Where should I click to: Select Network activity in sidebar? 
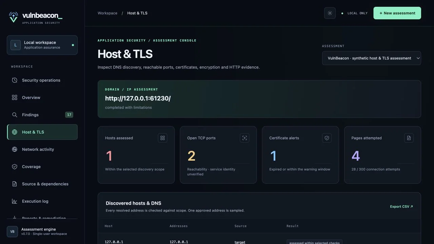pos(42,149)
